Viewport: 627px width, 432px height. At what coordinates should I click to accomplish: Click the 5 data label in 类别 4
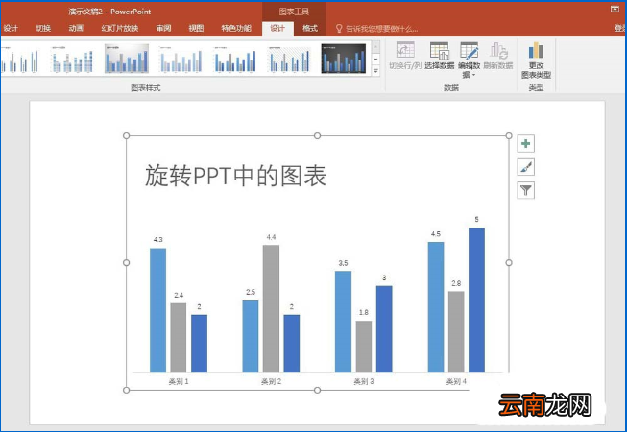(x=476, y=219)
